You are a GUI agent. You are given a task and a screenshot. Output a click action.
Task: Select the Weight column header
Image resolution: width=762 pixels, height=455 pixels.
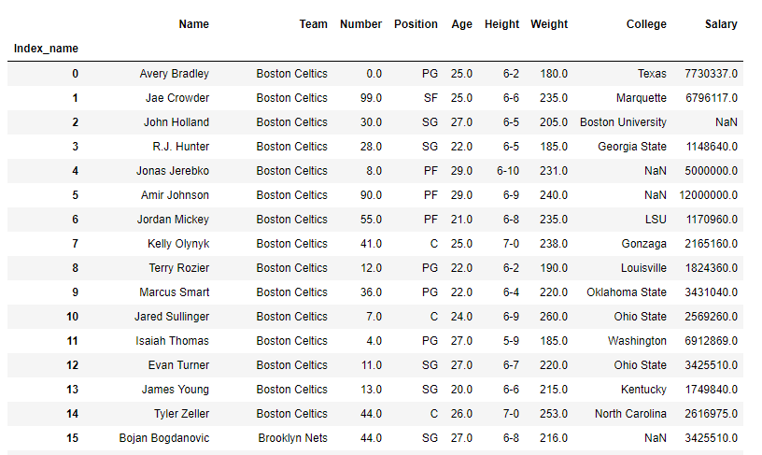[549, 24]
